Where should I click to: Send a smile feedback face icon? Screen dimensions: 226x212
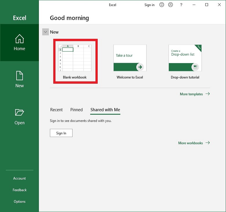[x=162, y=5]
